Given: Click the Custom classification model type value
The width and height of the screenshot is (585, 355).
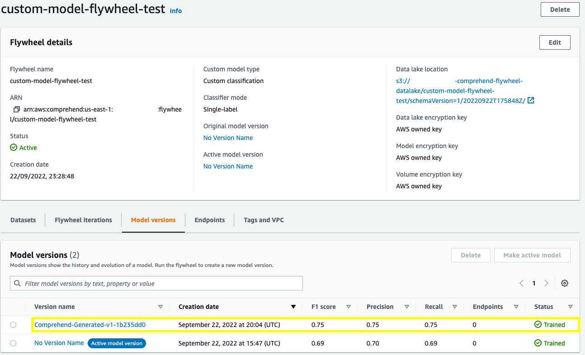Looking at the screenshot, I should click(x=233, y=81).
